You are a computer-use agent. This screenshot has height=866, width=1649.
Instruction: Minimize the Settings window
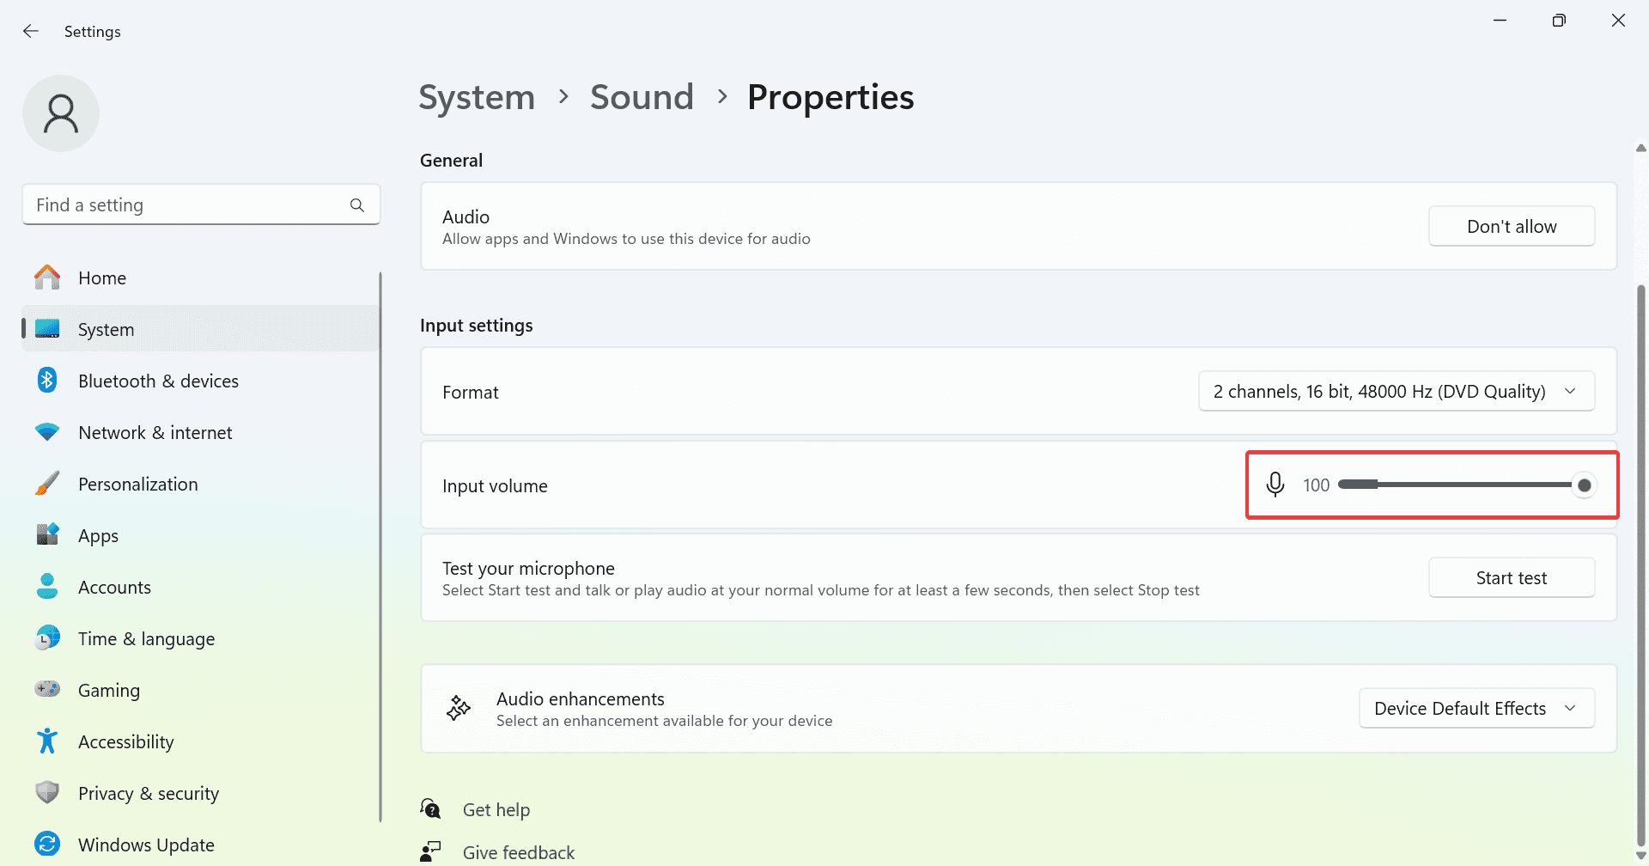1500,21
